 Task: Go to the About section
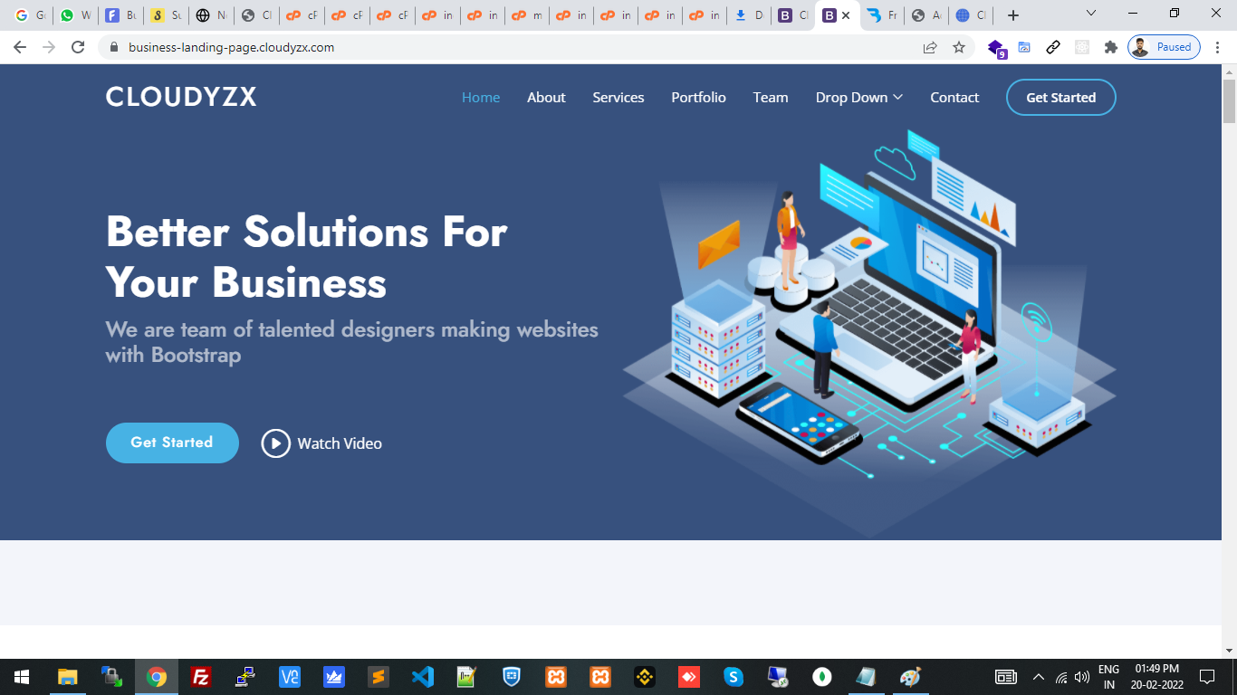pyautogui.click(x=546, y=98)
